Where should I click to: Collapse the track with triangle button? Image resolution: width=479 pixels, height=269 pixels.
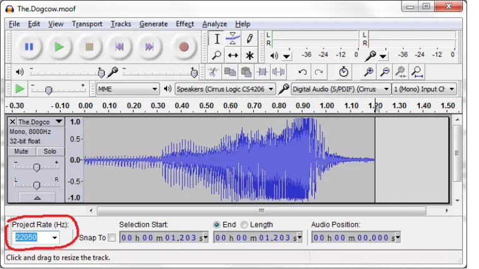[x=37, y=197]
